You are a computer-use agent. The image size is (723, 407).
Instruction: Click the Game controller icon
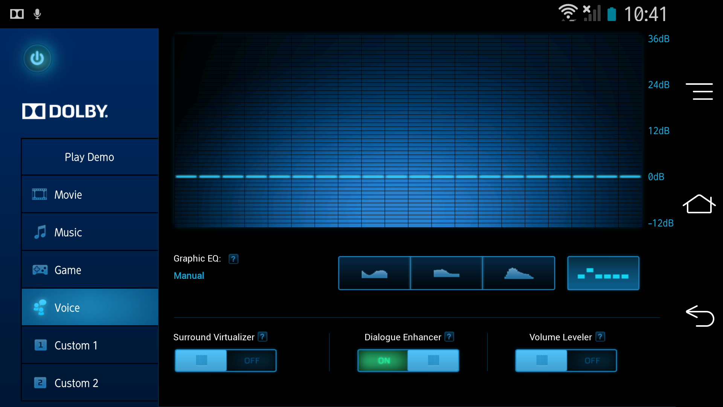40,270
